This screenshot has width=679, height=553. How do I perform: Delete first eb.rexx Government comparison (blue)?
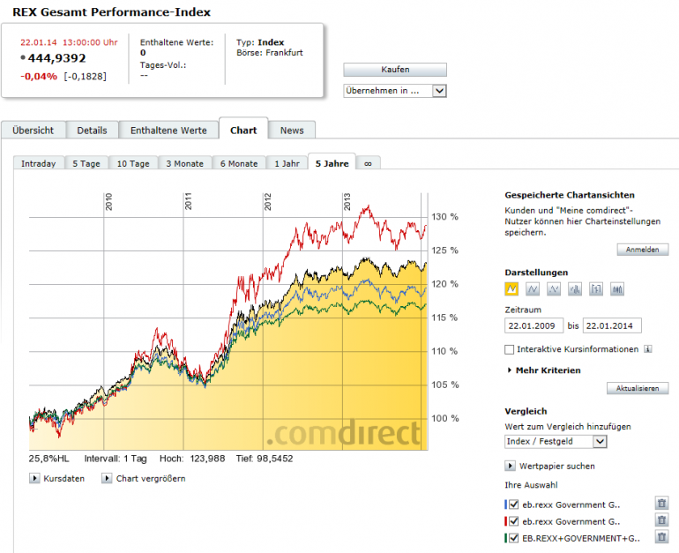point(661,504)
